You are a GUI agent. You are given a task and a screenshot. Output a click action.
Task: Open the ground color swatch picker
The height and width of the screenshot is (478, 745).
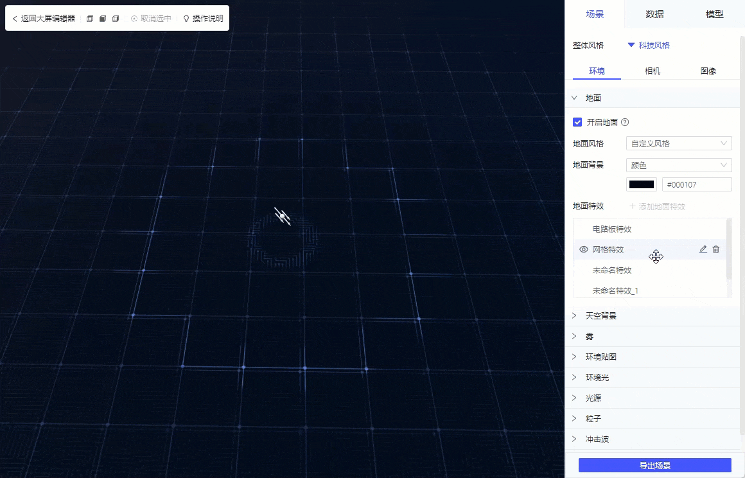tap(642, 184)
